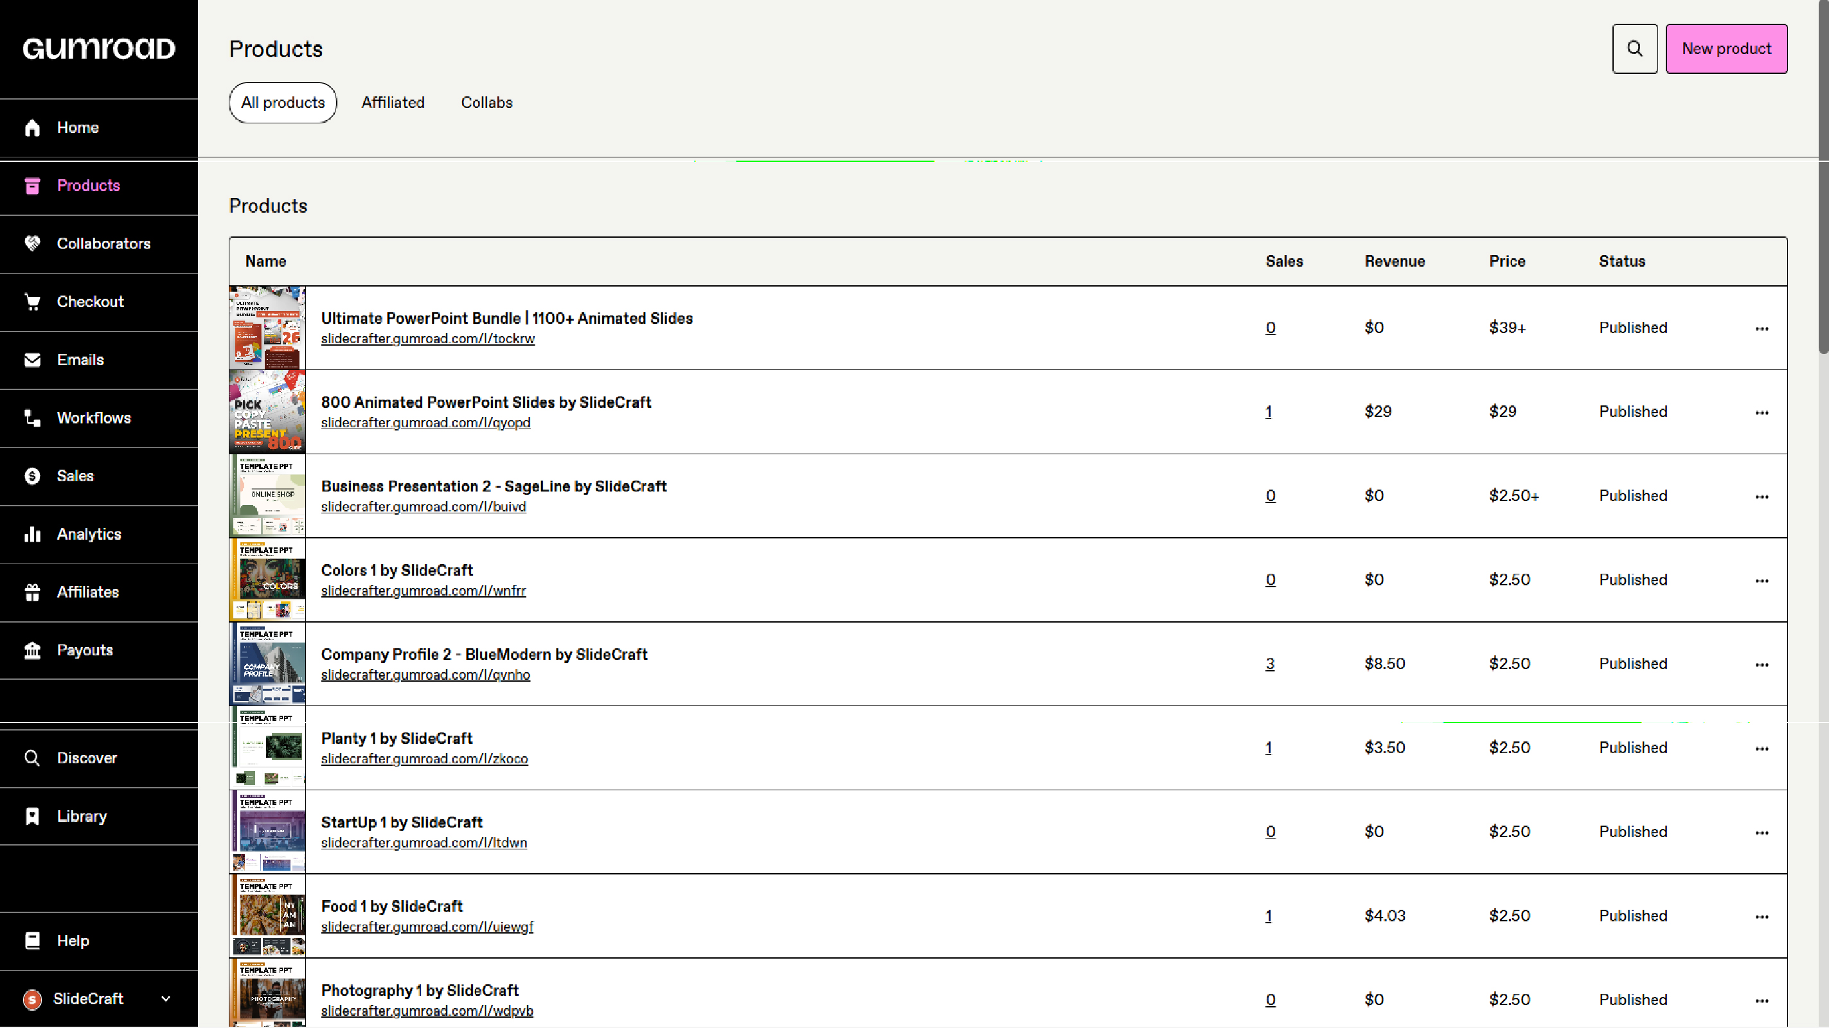Open actions menu for Photography 1
Image resolution: width=1829 pixels, height=1028 pixels.
1762,1001
